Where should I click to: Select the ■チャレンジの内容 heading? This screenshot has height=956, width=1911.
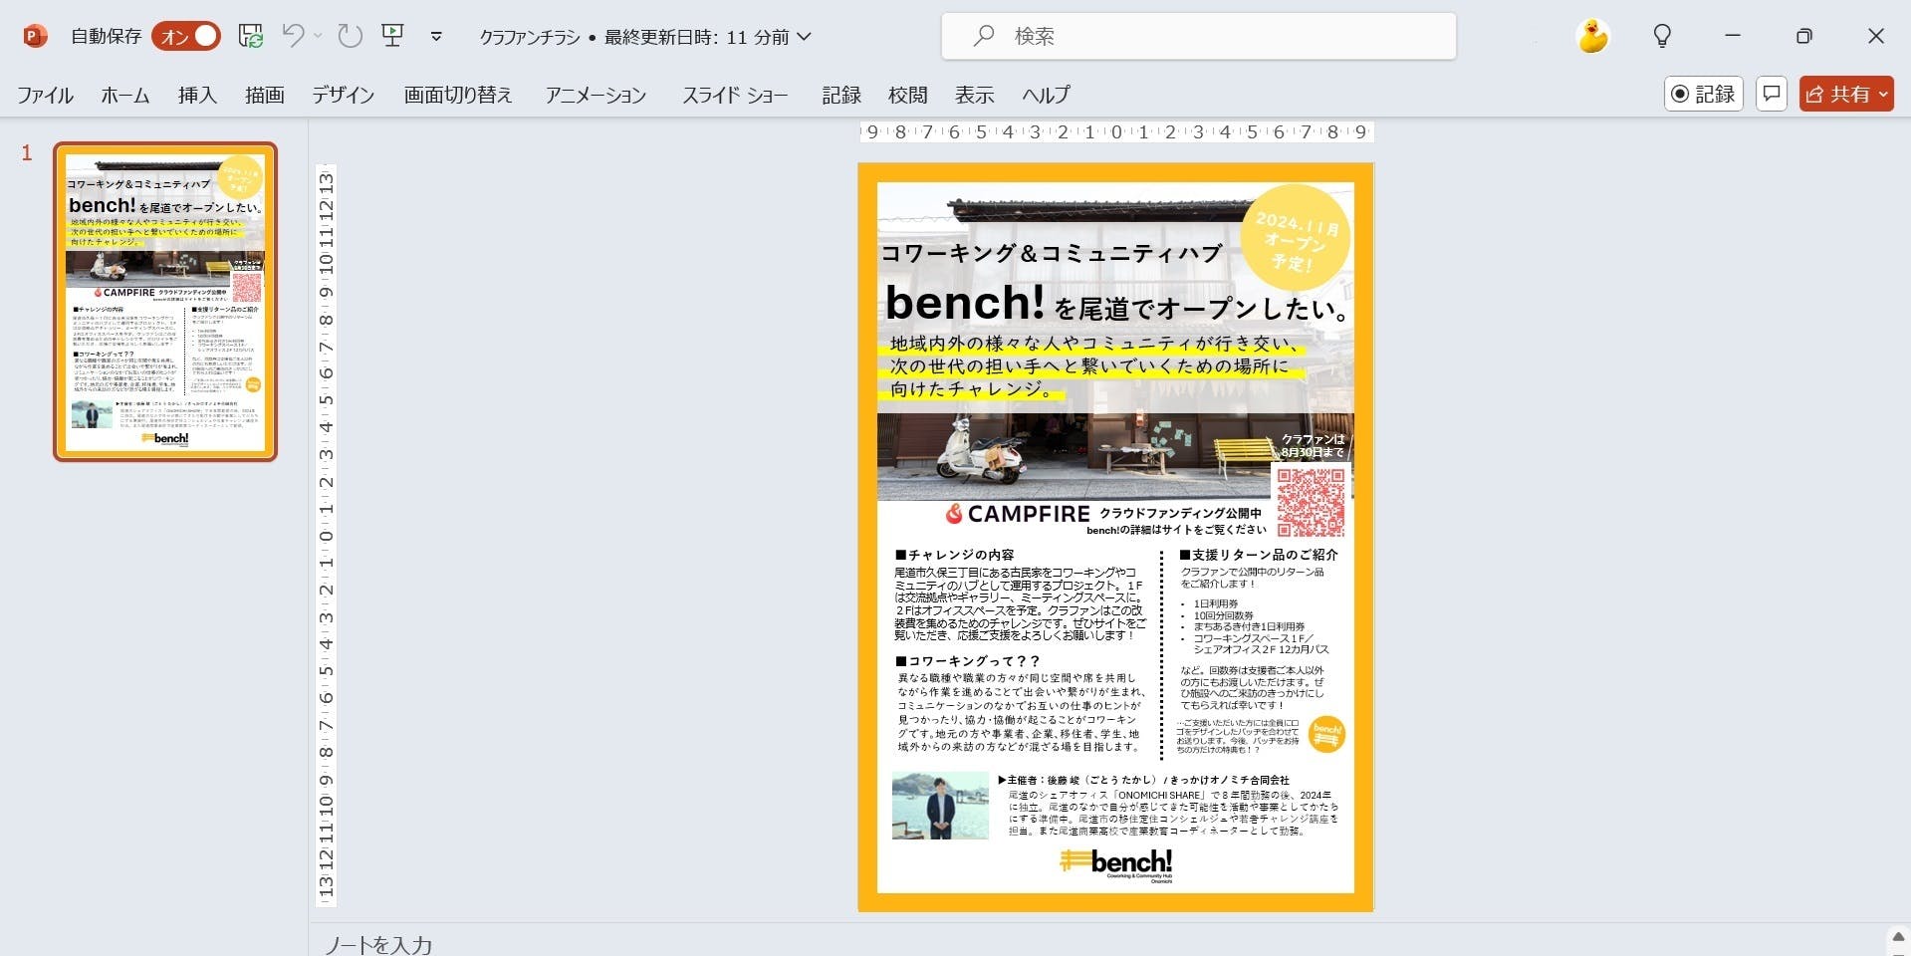(954, 555)
